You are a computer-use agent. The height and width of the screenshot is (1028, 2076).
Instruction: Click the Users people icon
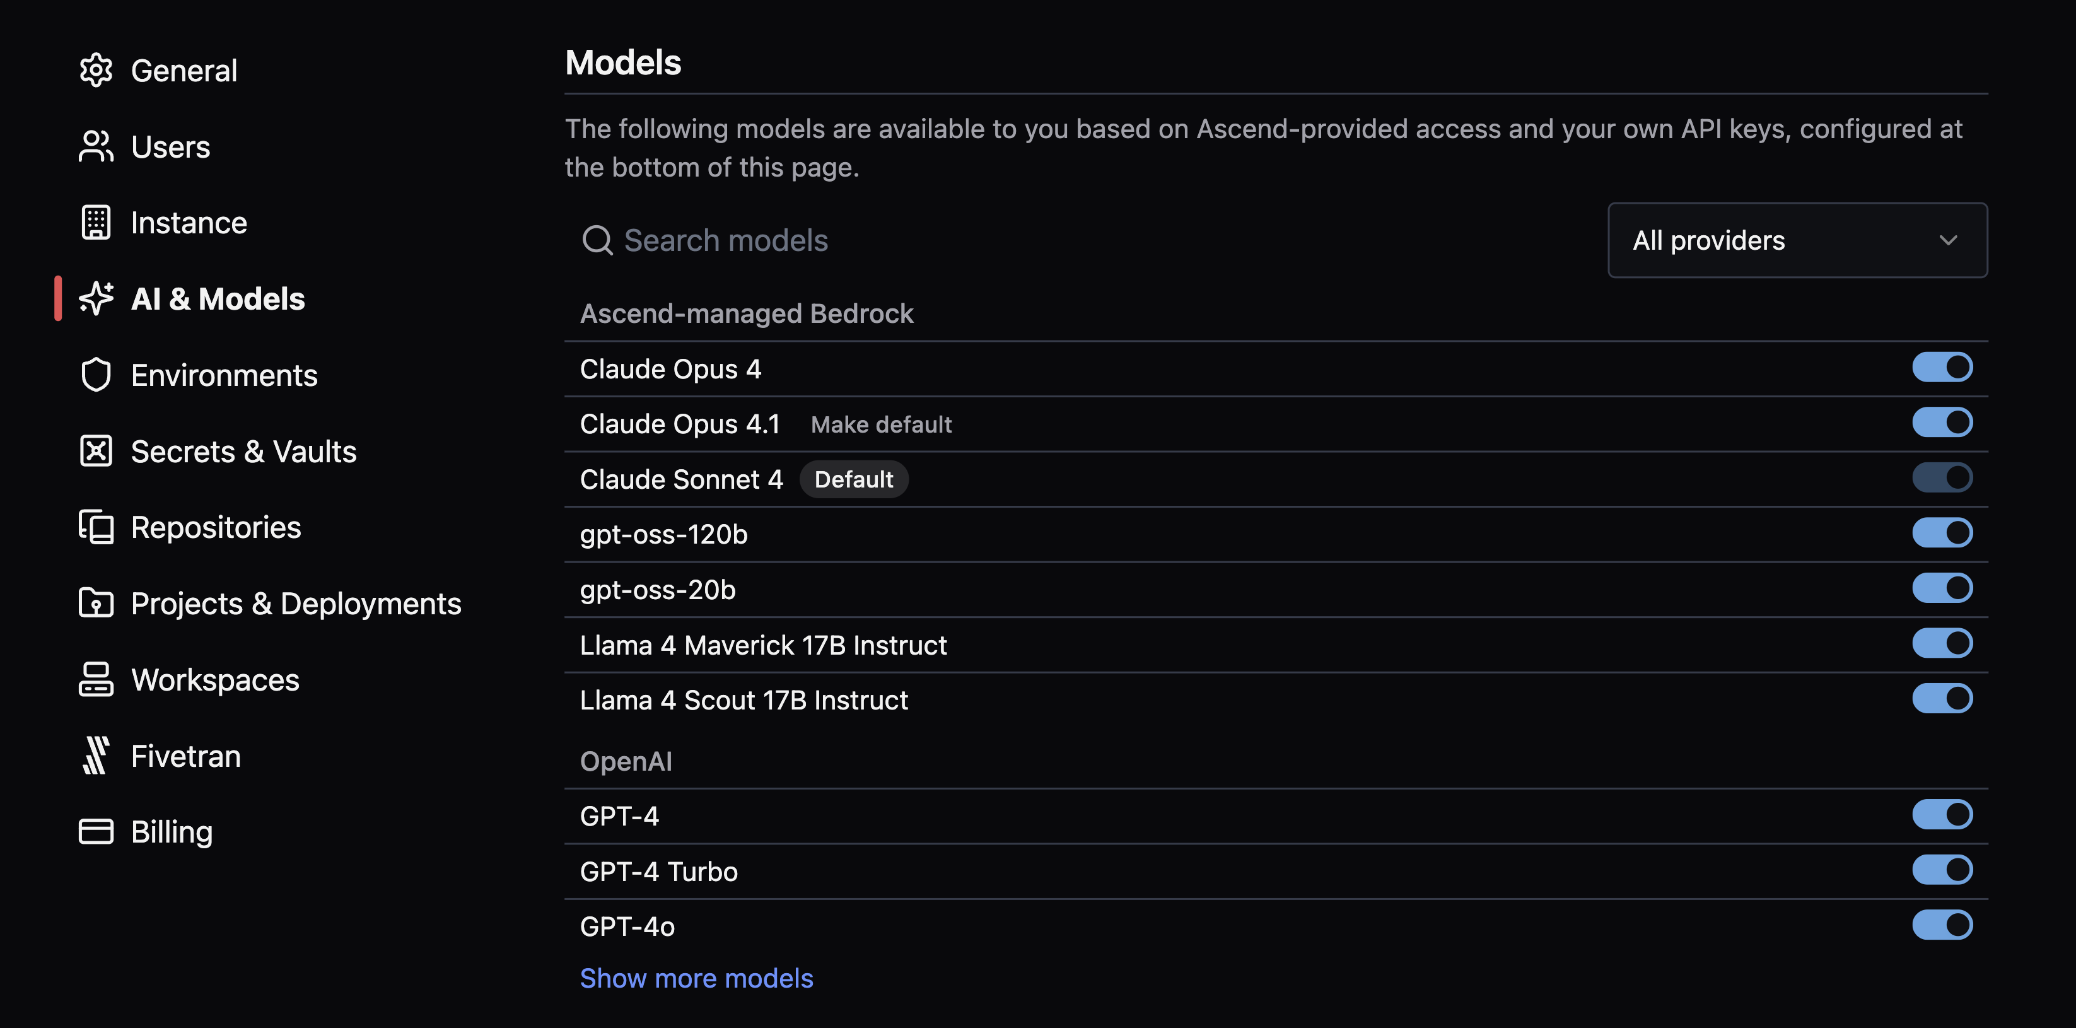pos(96,147)
